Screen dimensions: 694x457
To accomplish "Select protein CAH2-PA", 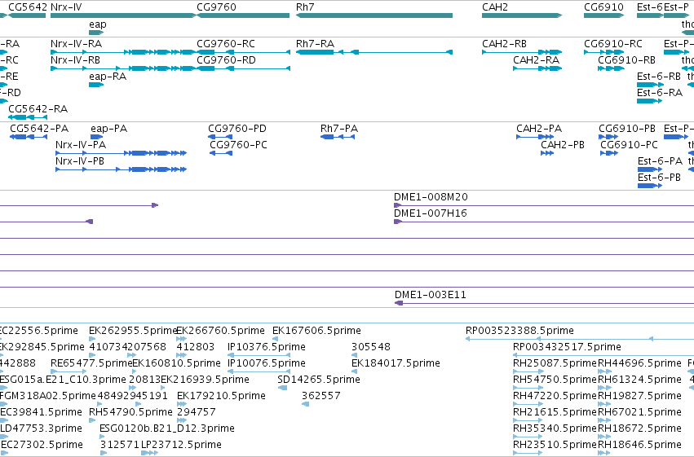I will pyautogui.click(x=535, y=137).
